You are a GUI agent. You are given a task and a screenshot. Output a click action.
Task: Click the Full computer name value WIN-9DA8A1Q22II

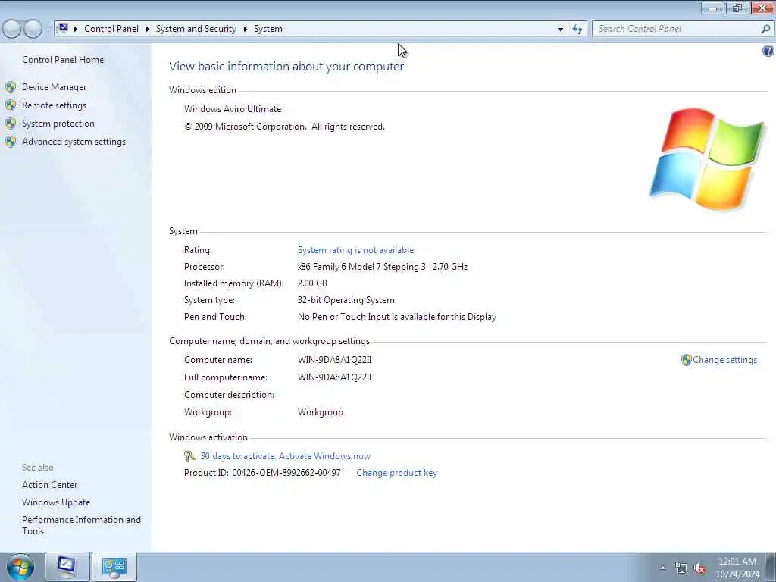(334, 377)
